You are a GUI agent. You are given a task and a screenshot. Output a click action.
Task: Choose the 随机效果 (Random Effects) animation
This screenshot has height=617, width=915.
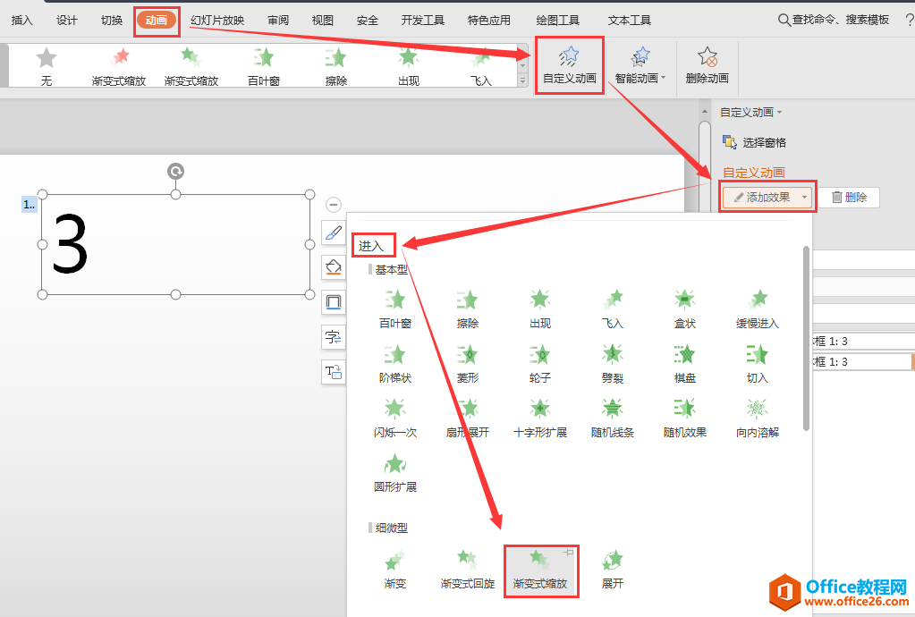(684, 418)
